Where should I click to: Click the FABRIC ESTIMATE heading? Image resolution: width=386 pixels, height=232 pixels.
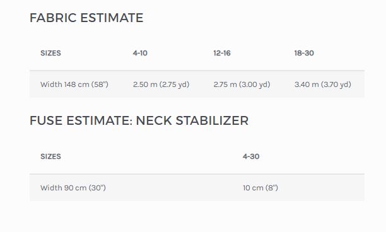click(86, 18)
